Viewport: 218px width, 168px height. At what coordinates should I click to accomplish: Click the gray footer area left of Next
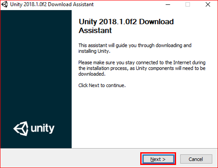click(x=70, y=159)
